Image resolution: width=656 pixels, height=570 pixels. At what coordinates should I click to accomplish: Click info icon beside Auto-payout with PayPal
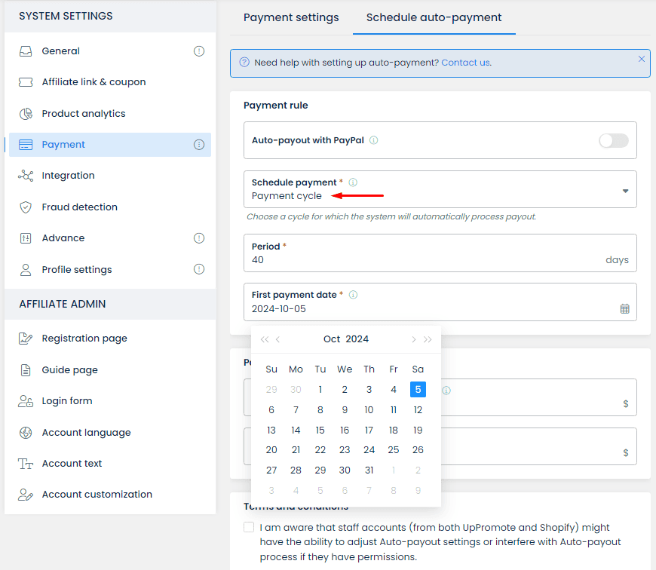pos(374,140)
